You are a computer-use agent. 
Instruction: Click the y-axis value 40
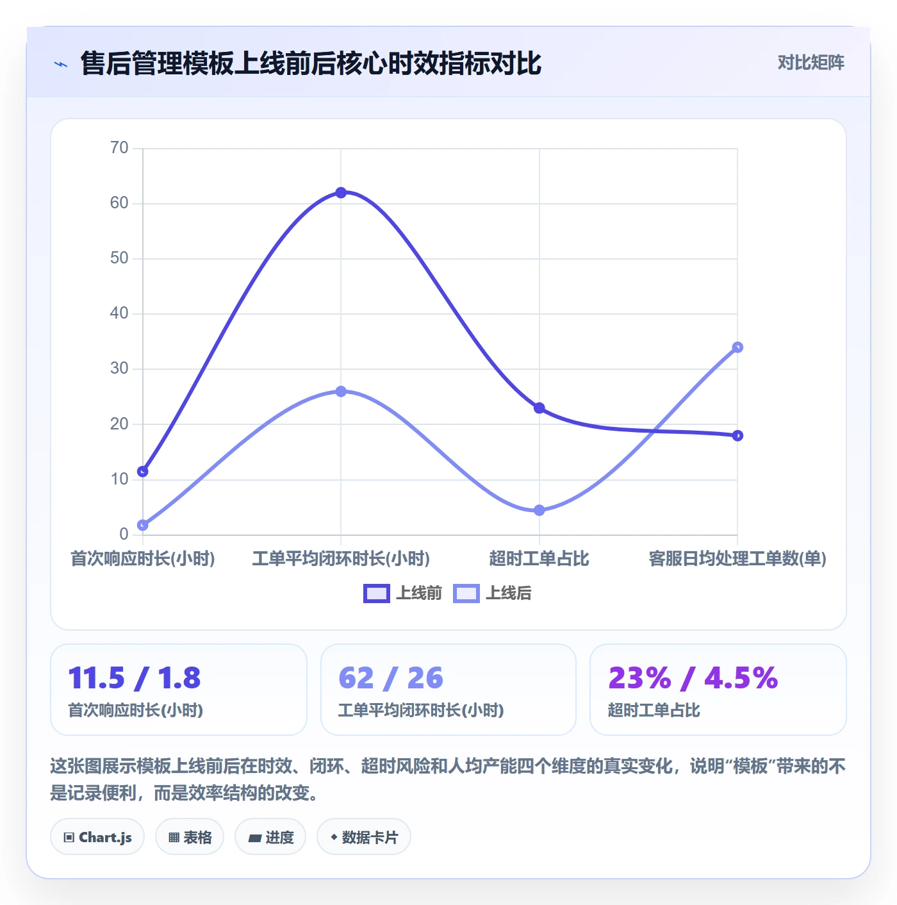119,313
